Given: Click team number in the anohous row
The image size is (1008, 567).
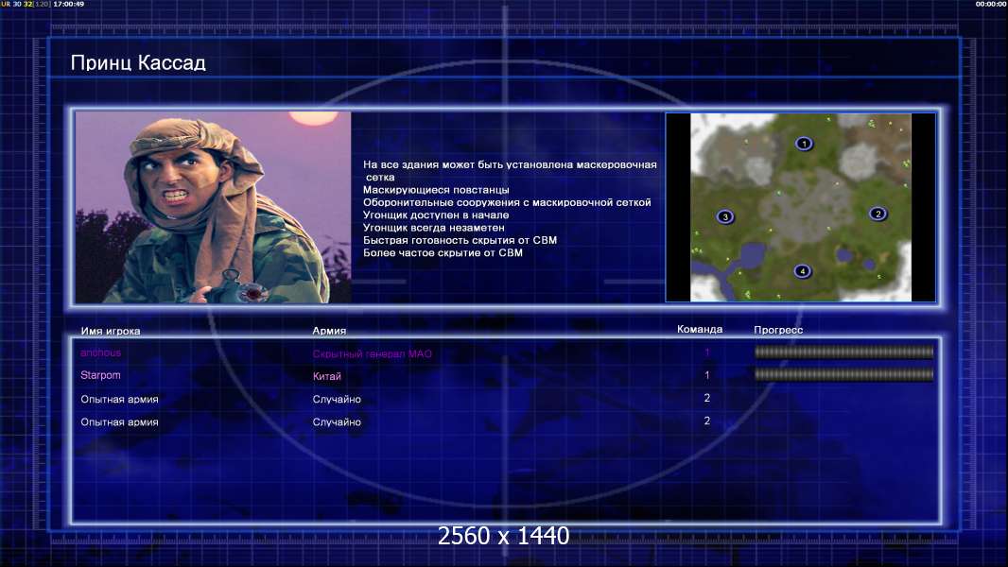Looking at the screenshot, I should (706, 352).
